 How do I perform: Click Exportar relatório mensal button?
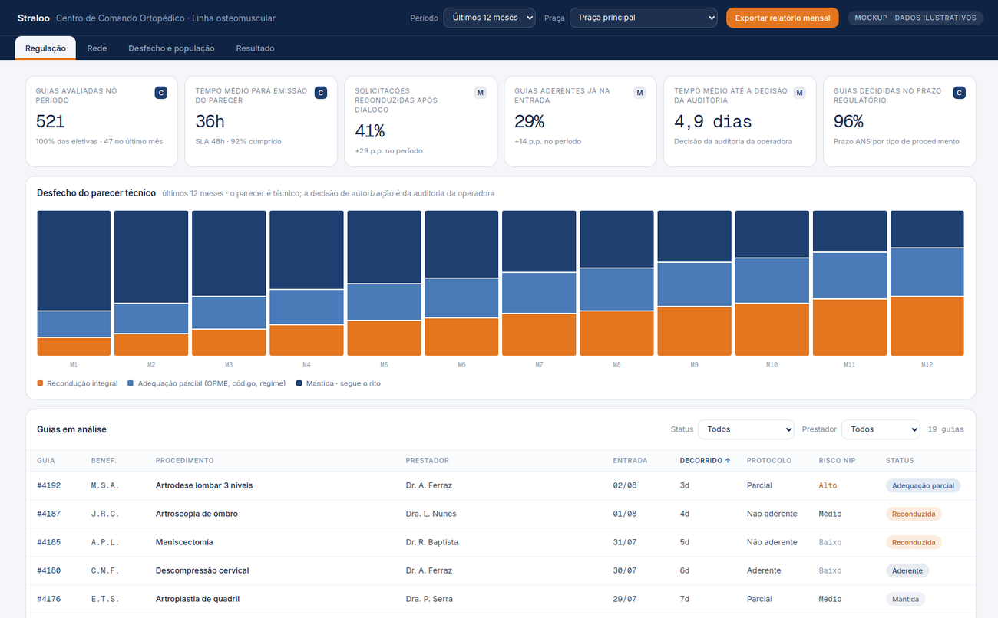[782, 18]
